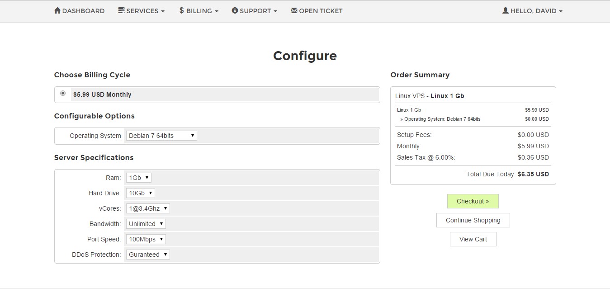Viewport: 610px width, 302px height.
Task: Open the Operating System dropdown
Action: point(161,136)
